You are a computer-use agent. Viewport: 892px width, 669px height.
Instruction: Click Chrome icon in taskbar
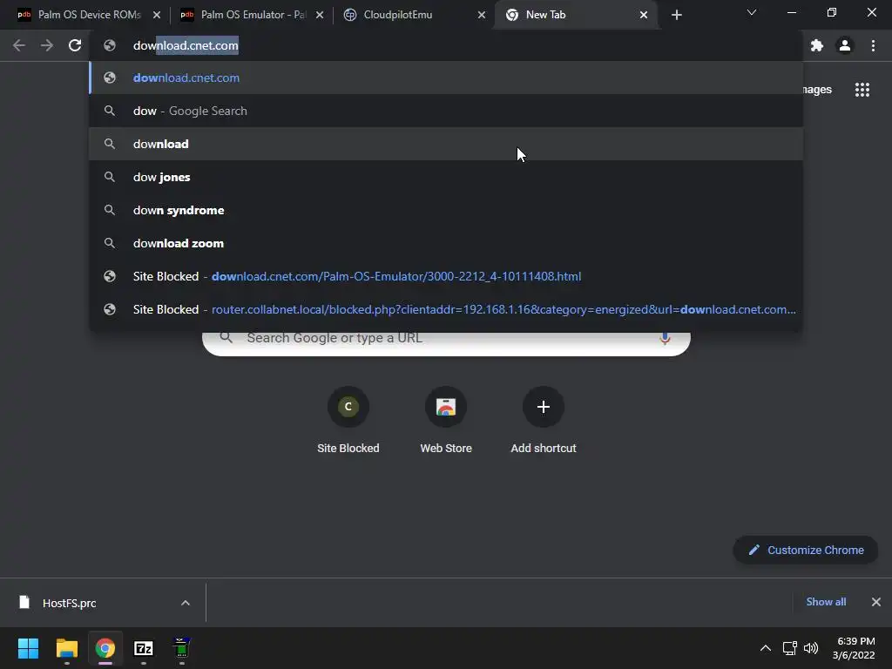pos(105,648)
